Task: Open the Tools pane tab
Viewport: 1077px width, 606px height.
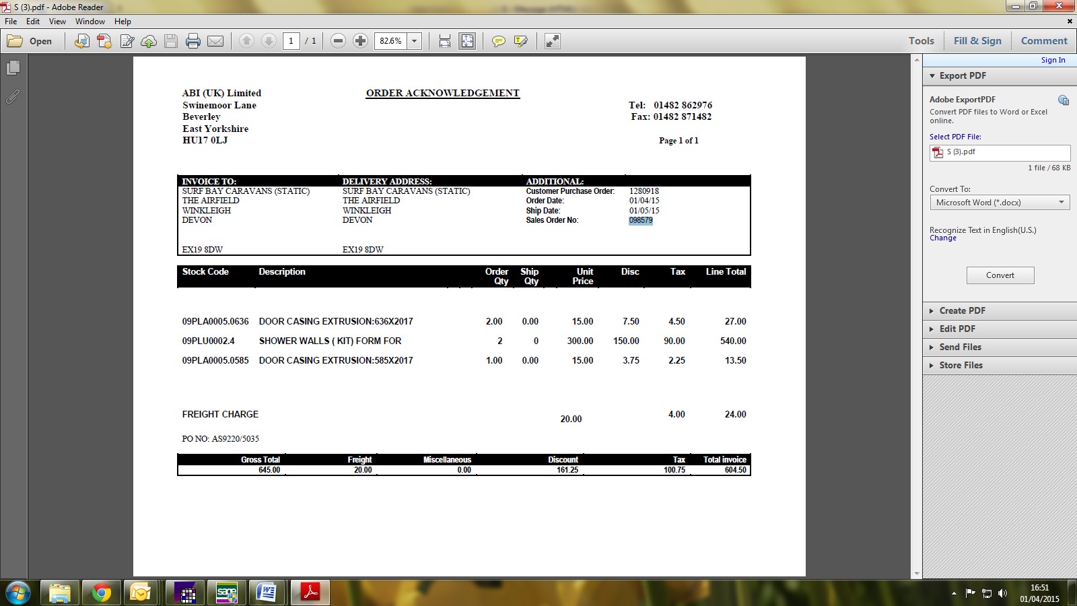Action: [922, 41]
